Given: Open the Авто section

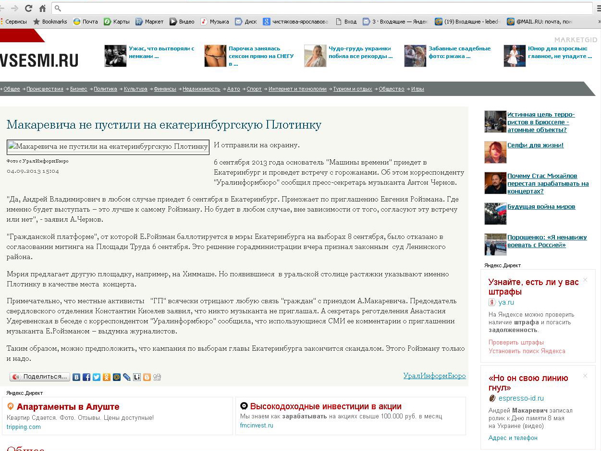Looking at the screenshot, I should [x=233, y=89].
